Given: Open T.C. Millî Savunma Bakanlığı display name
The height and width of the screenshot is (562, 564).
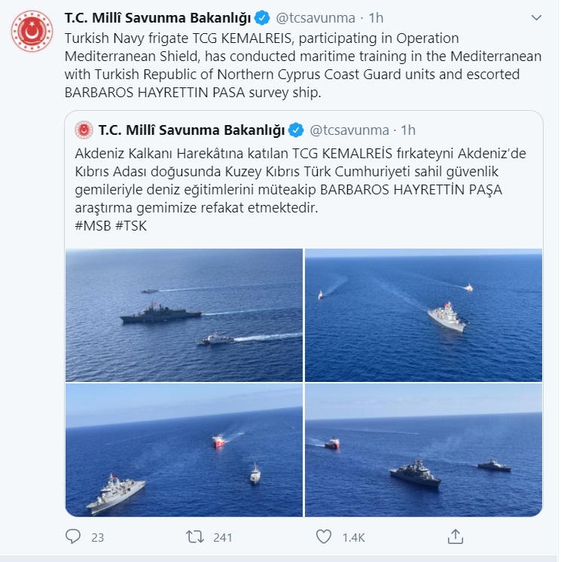Looking at the screenshot, I should point(157,18).
